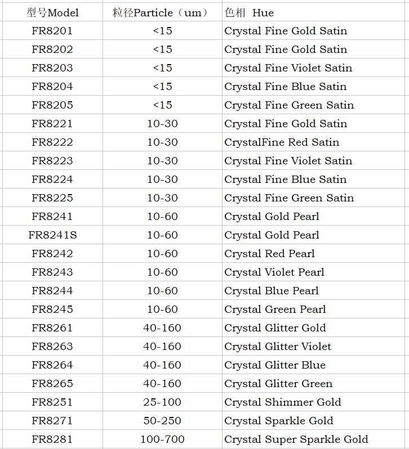
Task: Click the Crystal Glitter Blue cell
Action: click(275, 365)
